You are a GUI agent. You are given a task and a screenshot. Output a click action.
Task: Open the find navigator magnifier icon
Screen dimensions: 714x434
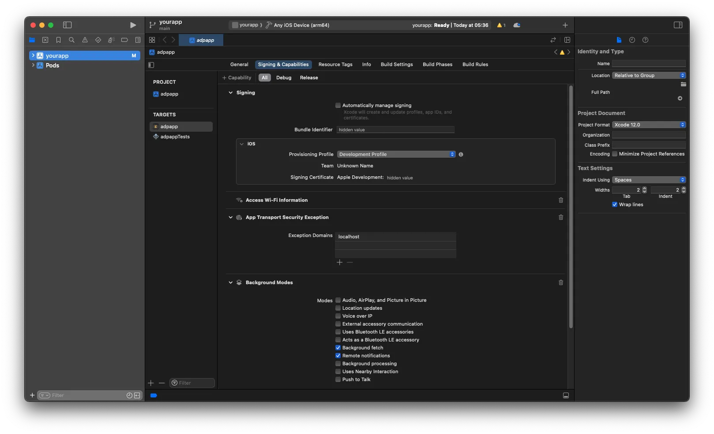point(71,40)
